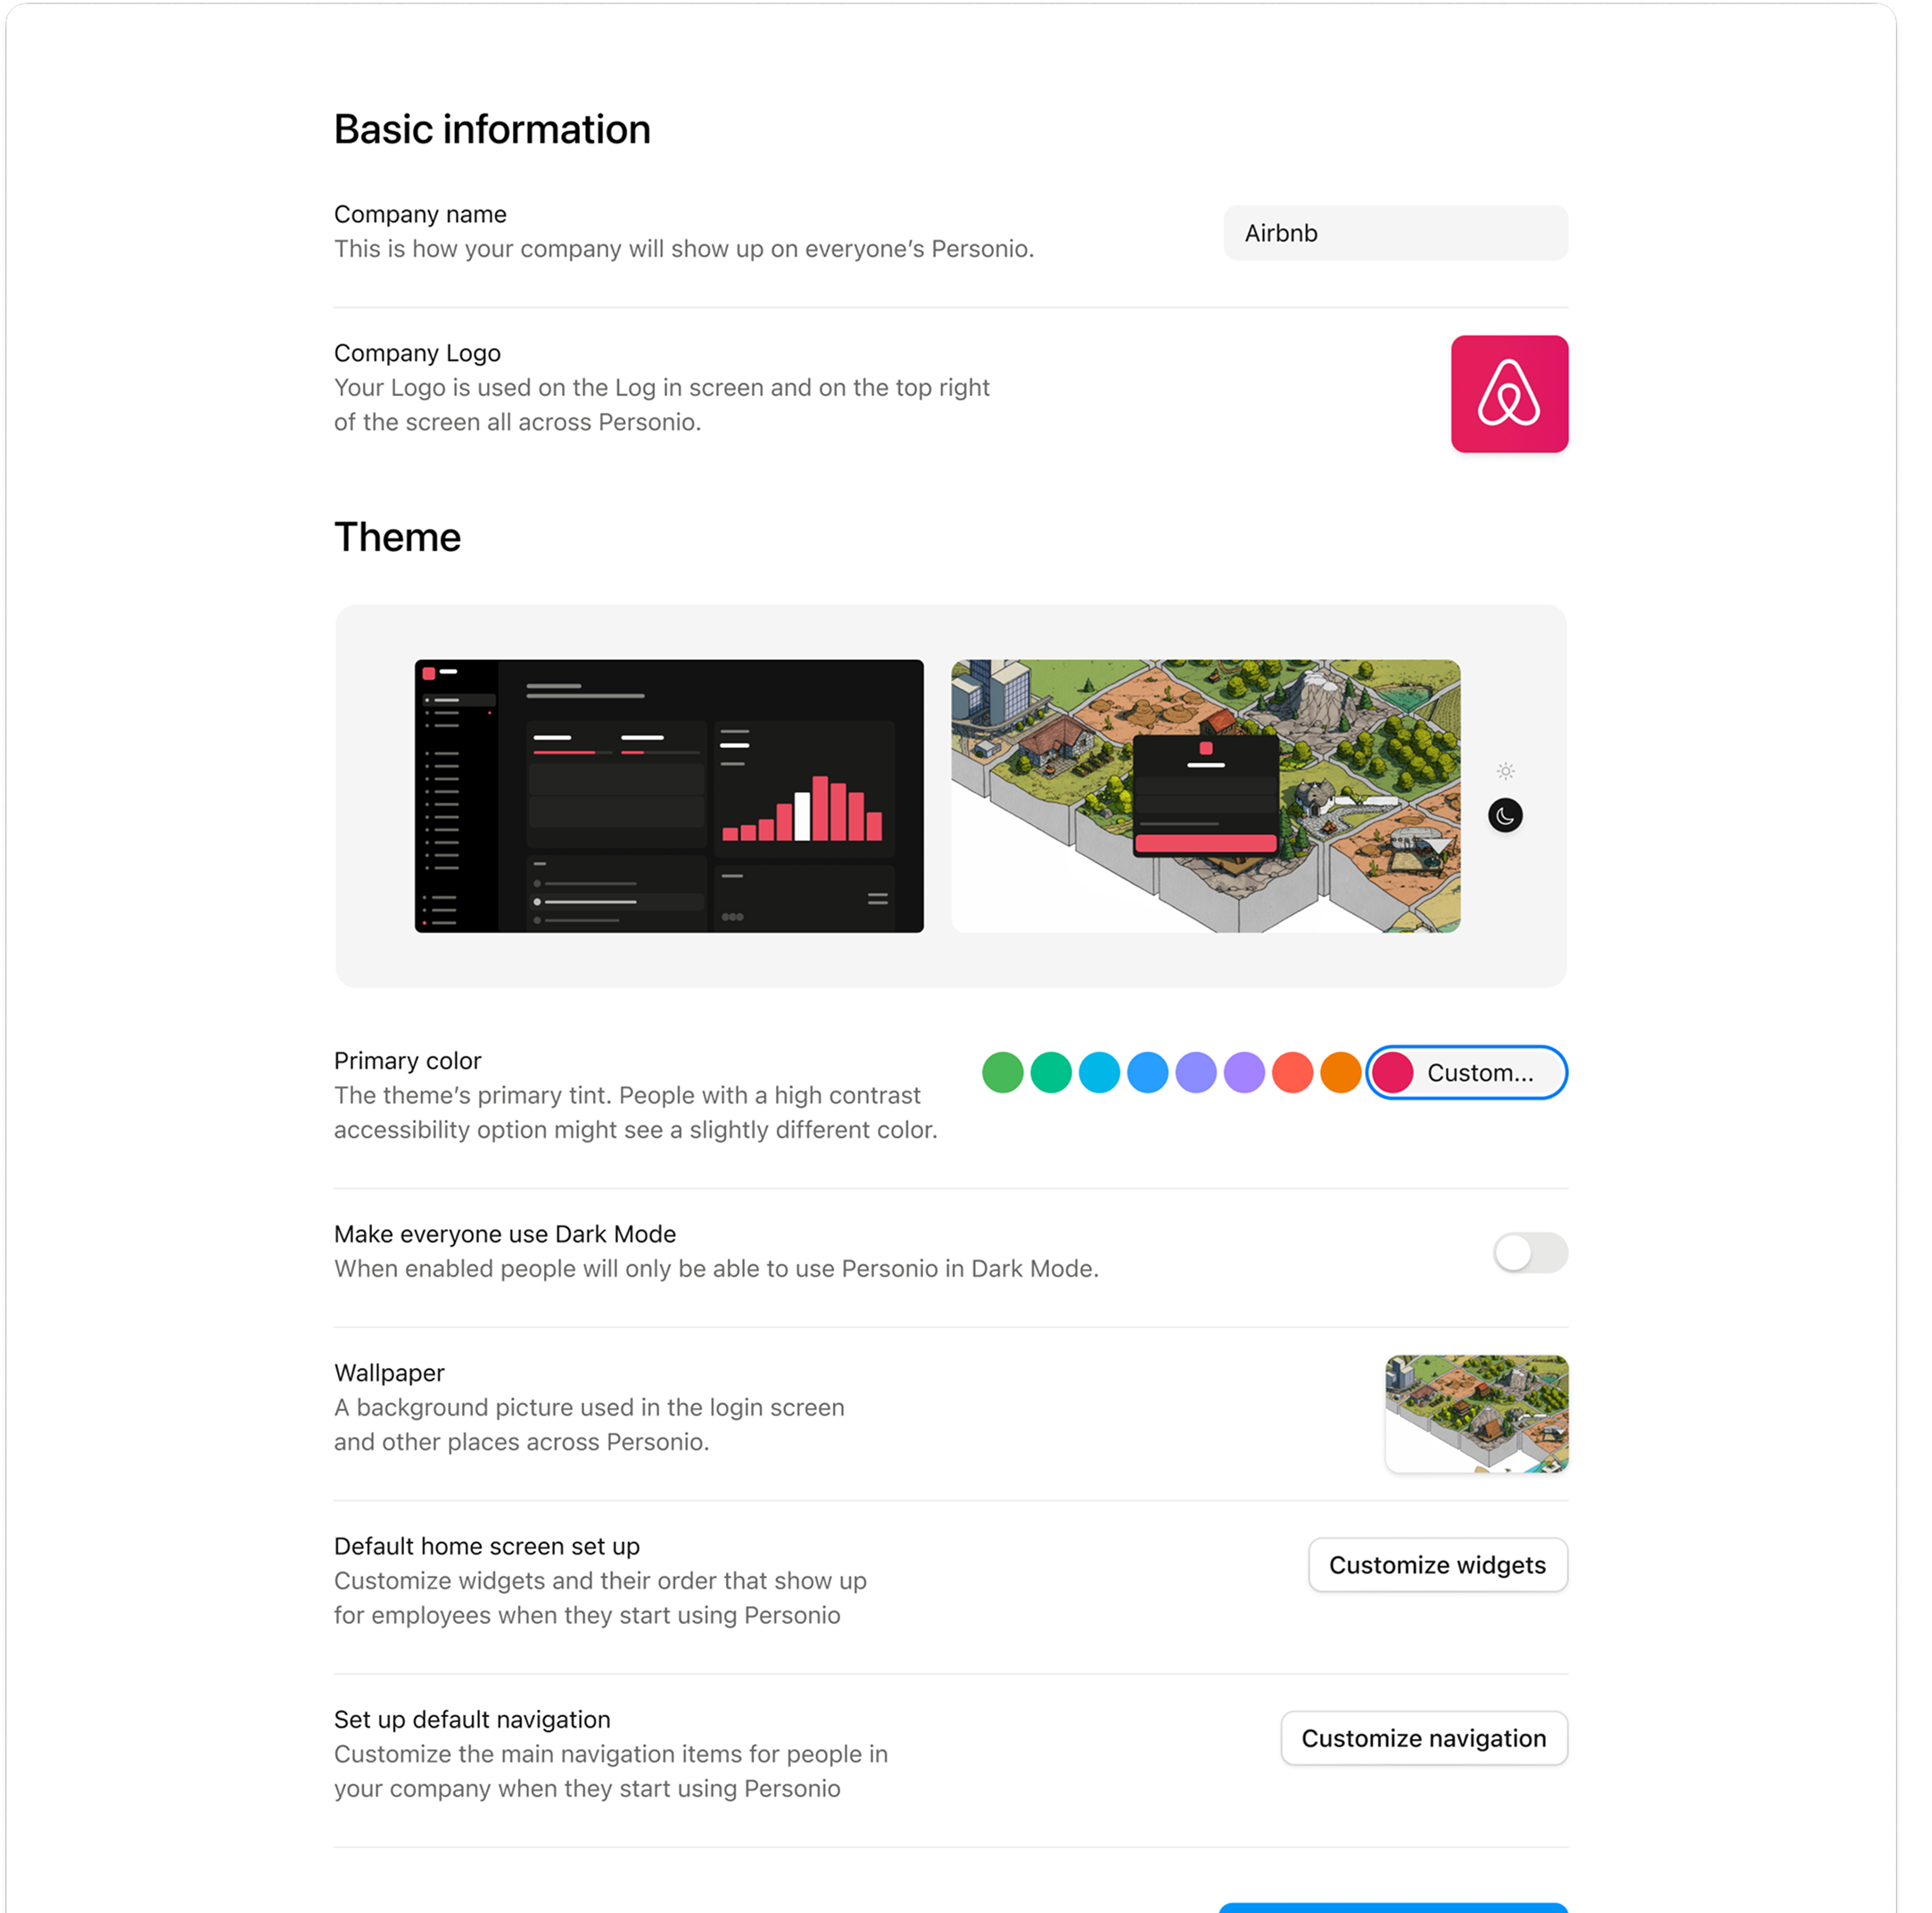Click Customize widgets button
This screenshot has height=1913, width=1932.
coord(1437,1565)
